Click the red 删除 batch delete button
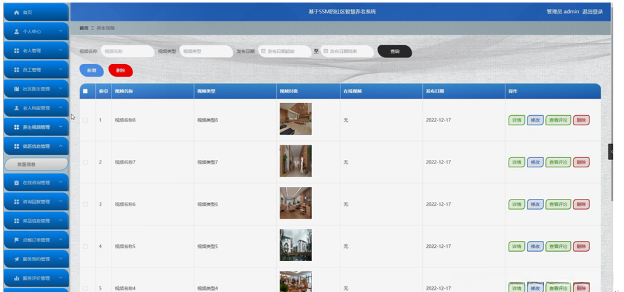Image resolution: width=624 pixels, height=292 pixels. (120, 70)
